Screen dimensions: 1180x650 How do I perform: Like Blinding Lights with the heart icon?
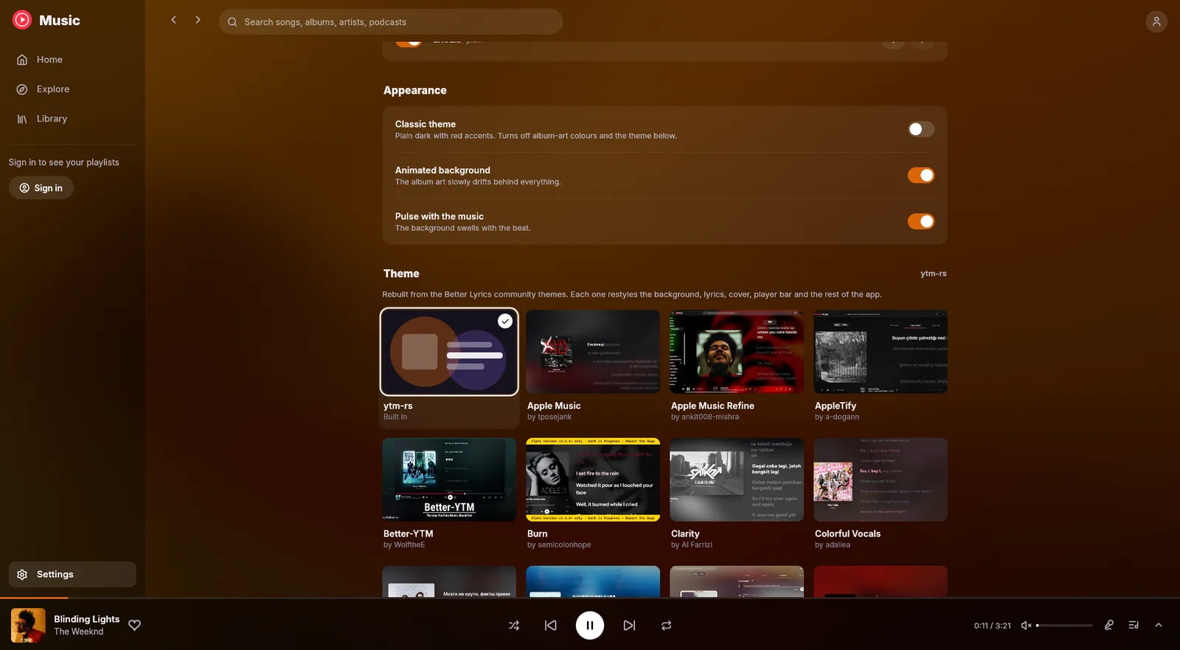(x=134, y=625)
